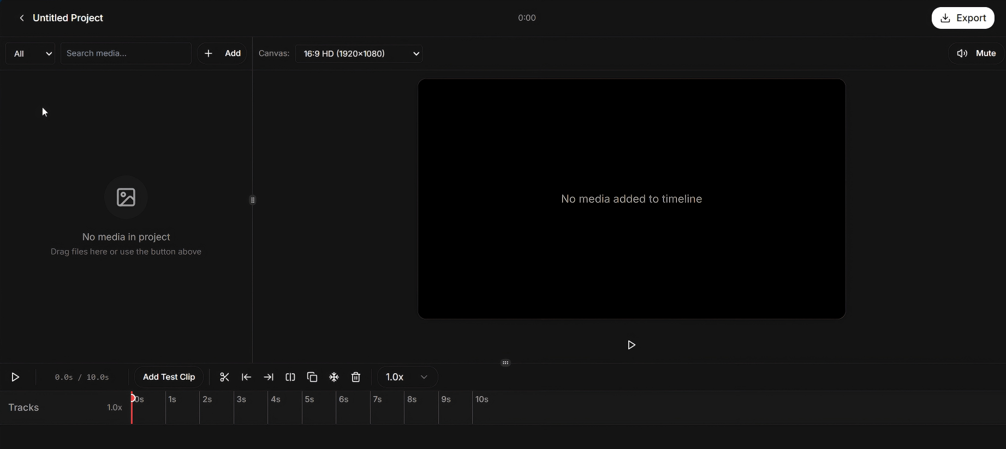Click the Add Test Clip button
1006x449 pixels.
(169, 377)
